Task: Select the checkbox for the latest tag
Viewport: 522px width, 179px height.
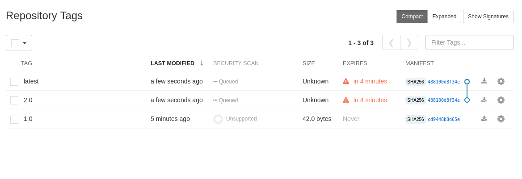Action: point(14,82)
